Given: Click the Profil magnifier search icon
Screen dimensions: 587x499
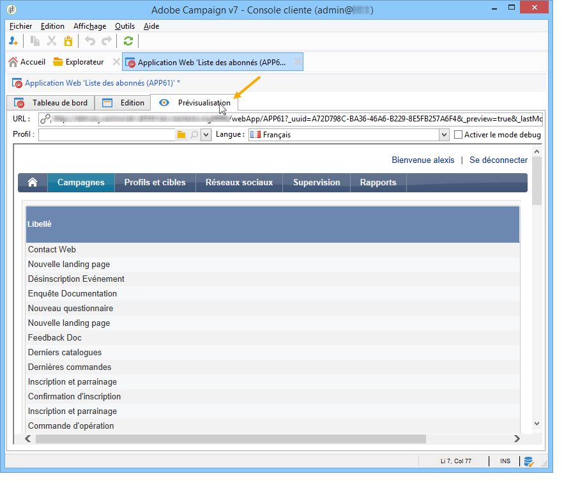Looking at the screenshot, I should (194, 135).
